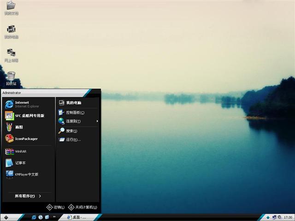Expand the Quick Launch overflow chevron

click(54, 217)
